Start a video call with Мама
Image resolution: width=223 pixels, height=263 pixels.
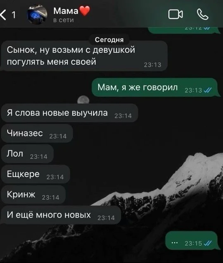(x=176, y=14)
